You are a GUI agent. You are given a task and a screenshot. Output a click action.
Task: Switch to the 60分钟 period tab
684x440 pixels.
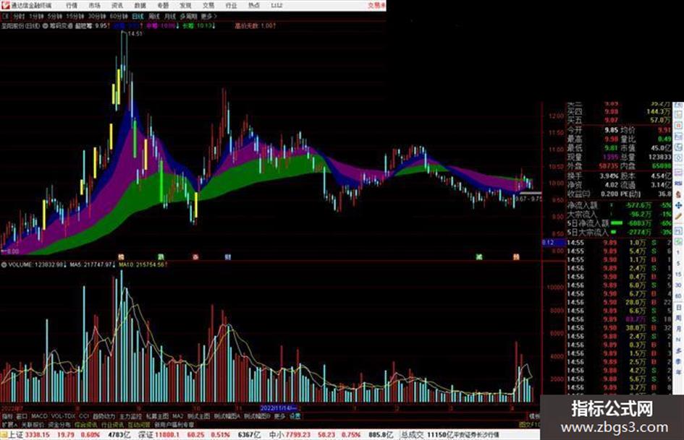click(x=119, y=17)
